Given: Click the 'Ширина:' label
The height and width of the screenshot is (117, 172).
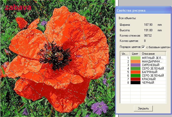Looking at the screenshot, I should coord(125,25).
